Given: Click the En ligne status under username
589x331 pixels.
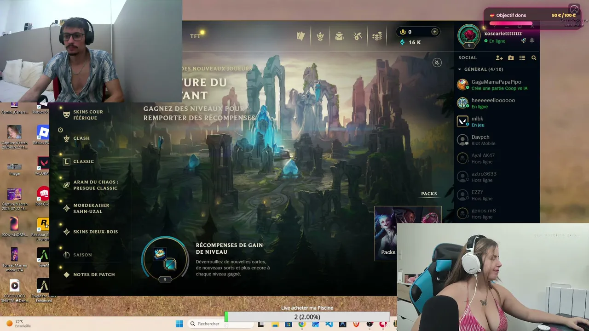Looking at the screenshot, I should (x=495, y=41).
